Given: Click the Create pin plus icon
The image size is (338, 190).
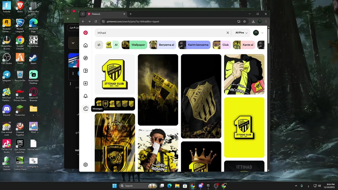Looking at the screenshot, I should (86, 83).
